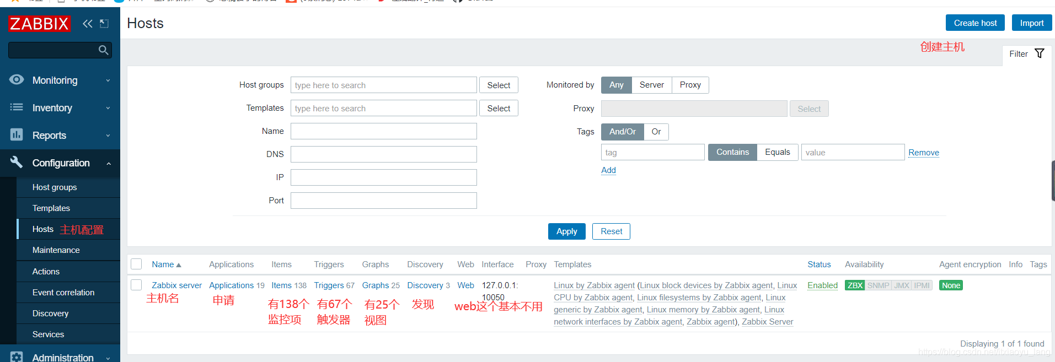This screenshot has height=362, width=1055.
Task: Click the IPMI availability badge
Action: pyautogui.click(x=922, y=285)
